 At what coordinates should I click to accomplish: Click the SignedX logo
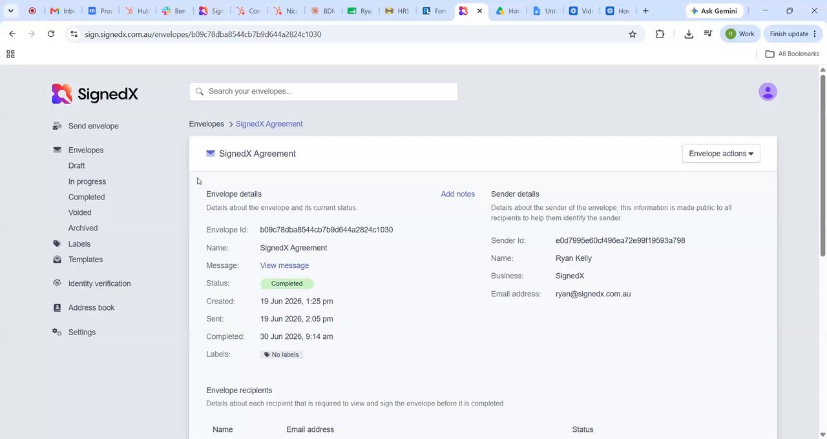pos(95,94)
